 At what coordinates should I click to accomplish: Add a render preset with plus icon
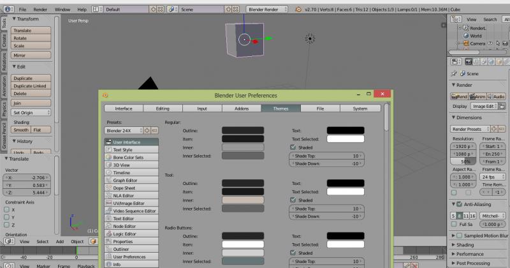pyautogui.click(x=493, y=129)
